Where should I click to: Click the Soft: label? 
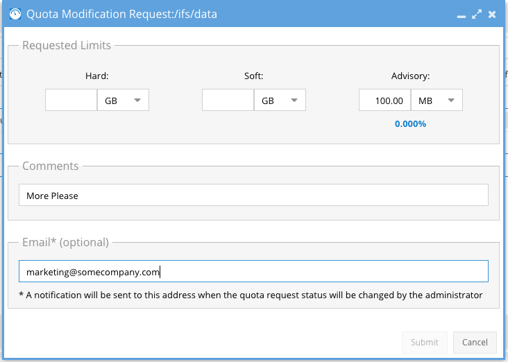point(254,76)
